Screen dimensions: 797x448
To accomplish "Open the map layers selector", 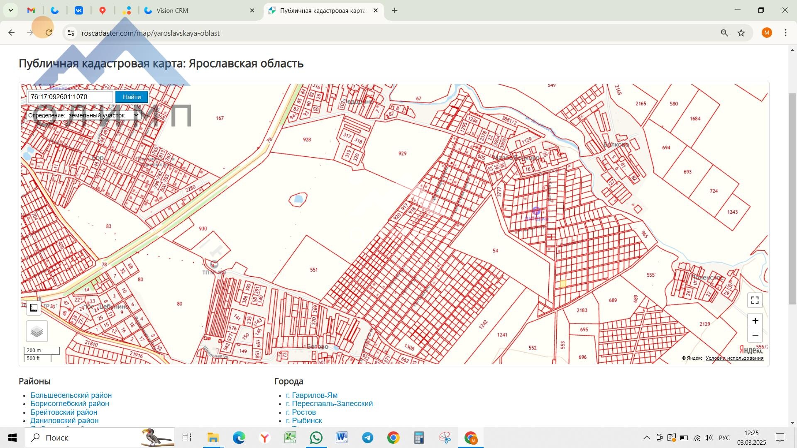I will (37, 331).
